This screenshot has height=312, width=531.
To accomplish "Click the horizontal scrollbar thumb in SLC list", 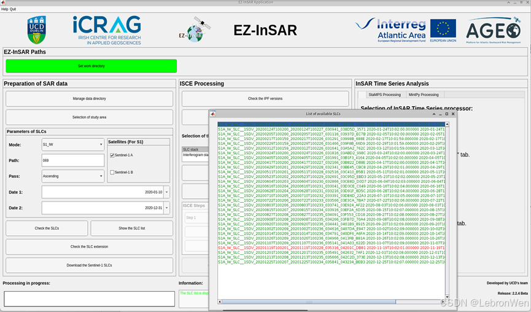I will point(309,302).
